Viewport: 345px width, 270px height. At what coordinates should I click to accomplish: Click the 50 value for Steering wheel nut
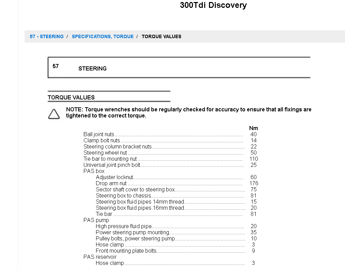pyautogui.click(x=254, y=153)
